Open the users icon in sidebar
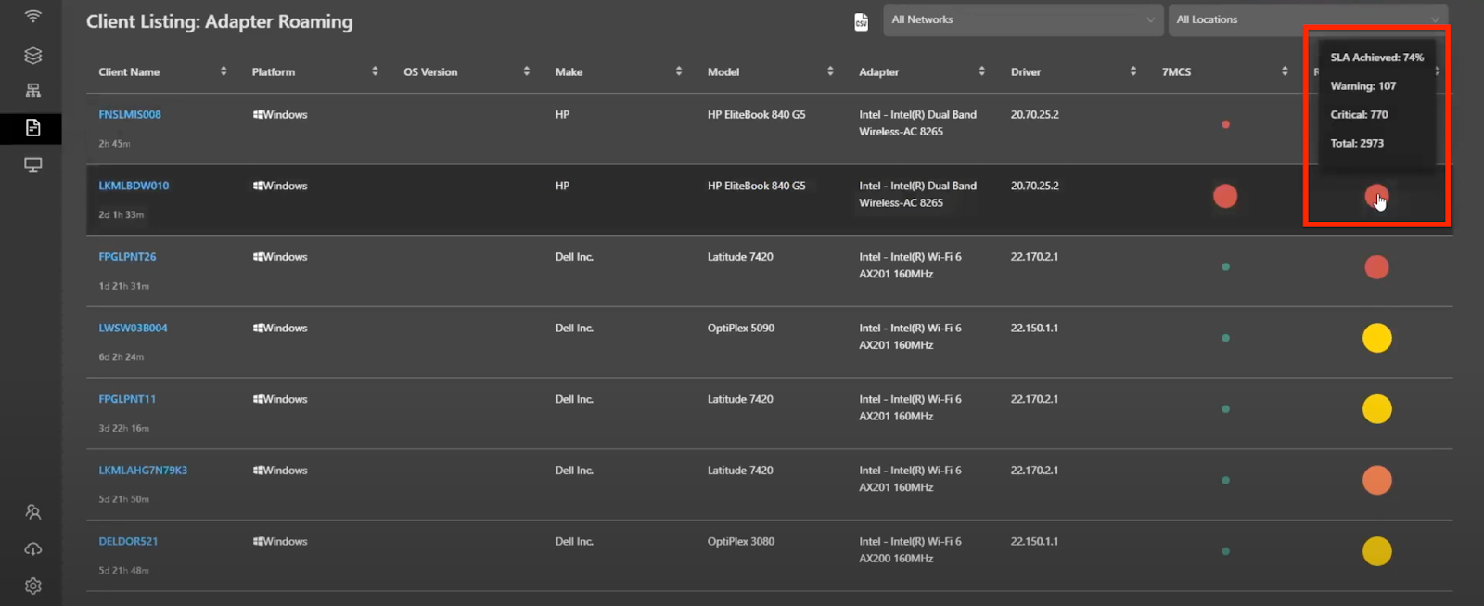 point(32,512)
